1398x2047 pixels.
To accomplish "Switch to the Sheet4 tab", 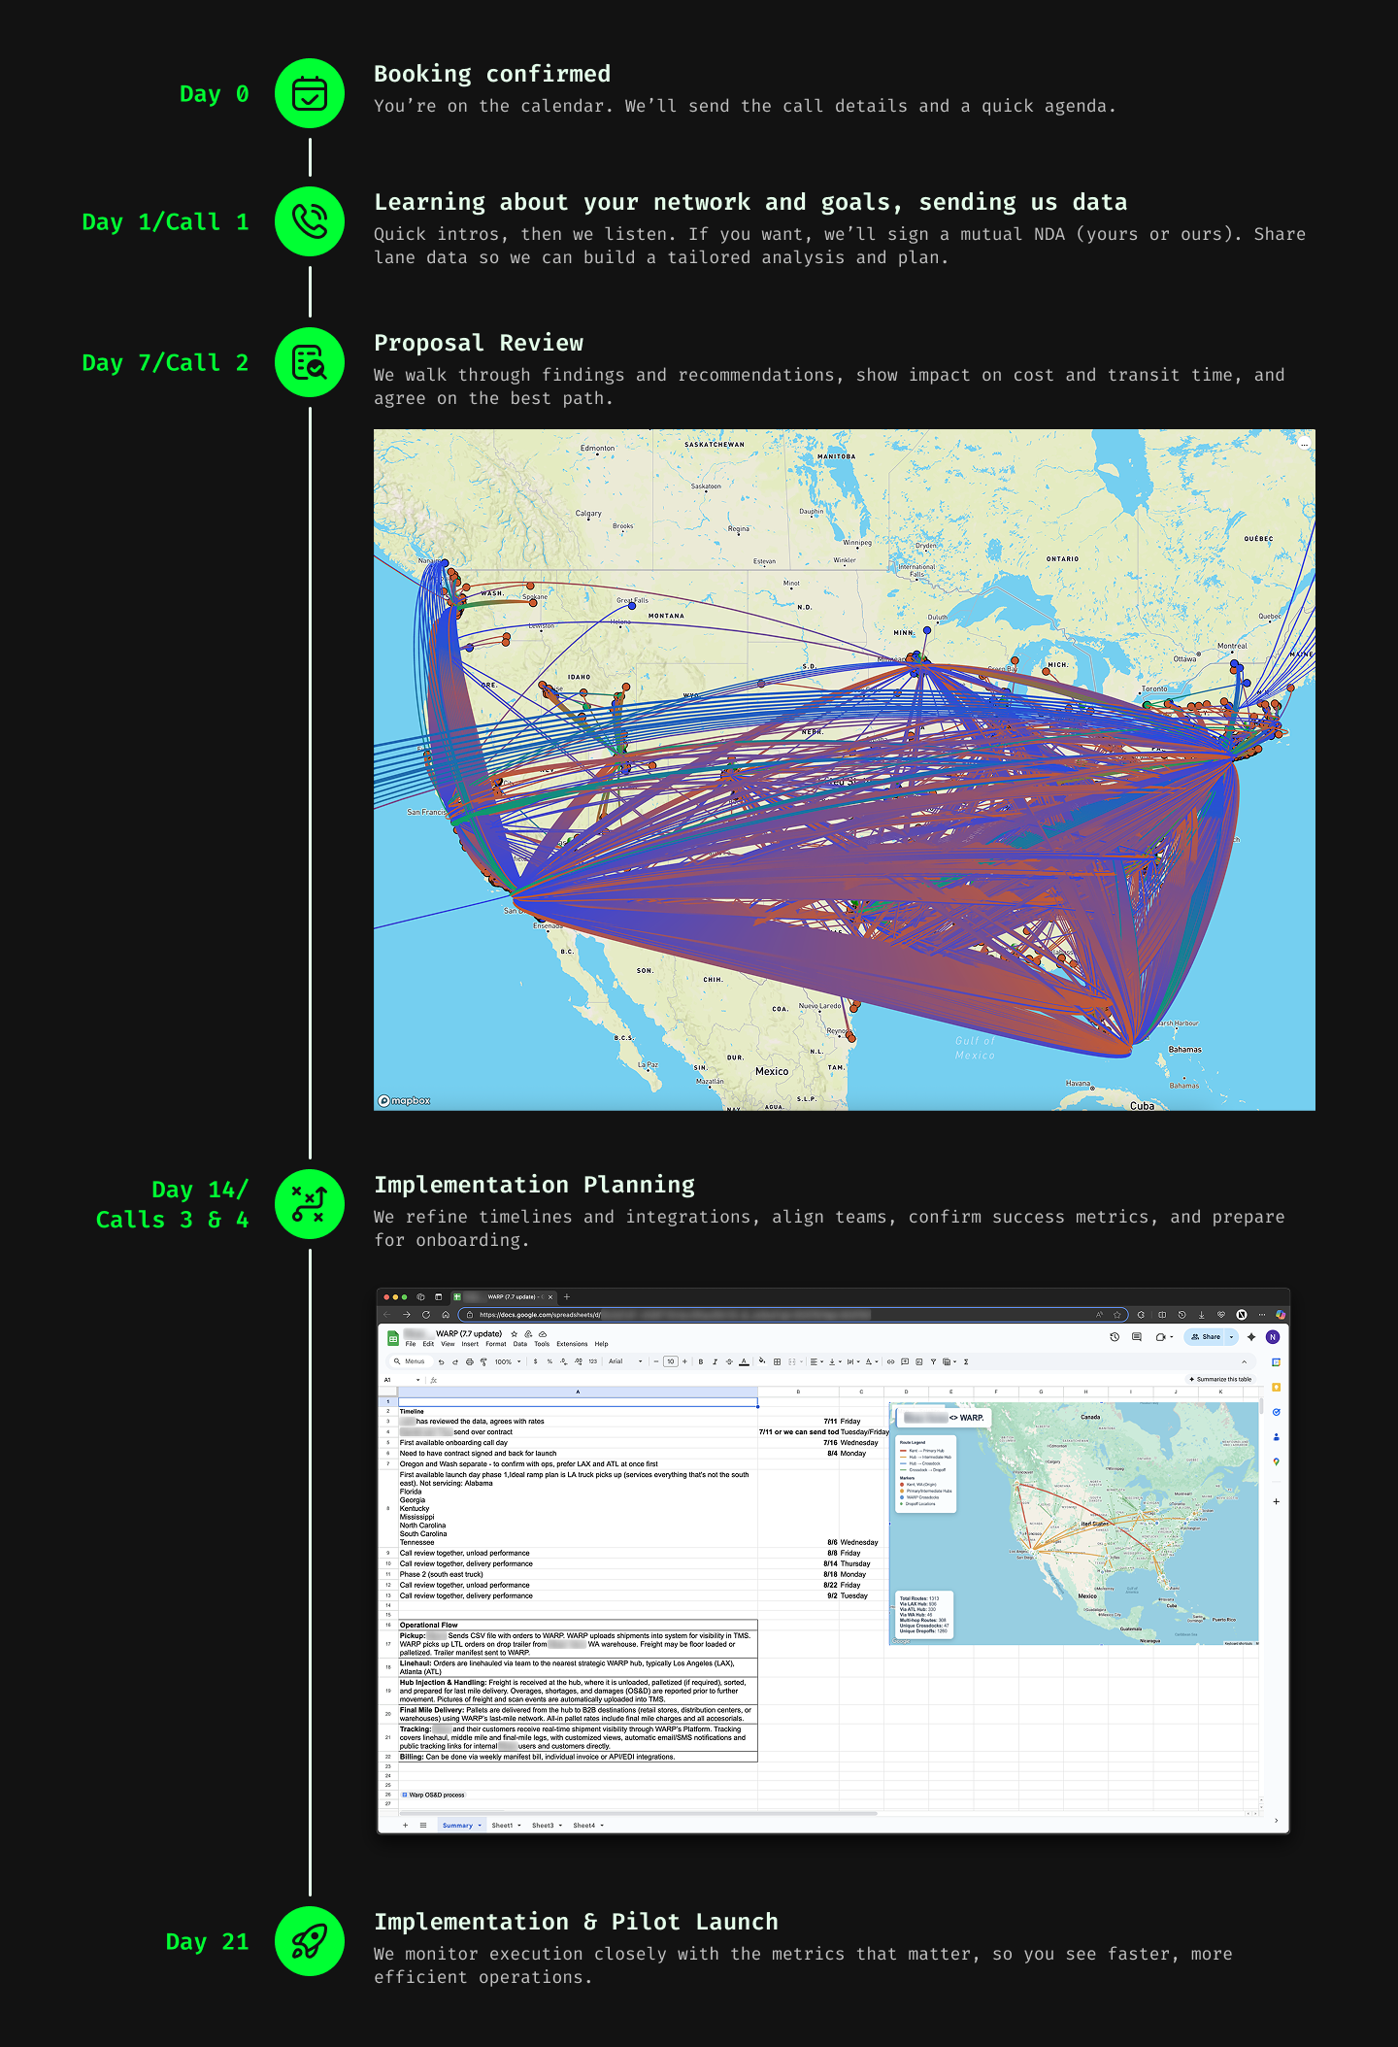I will point(583,1826).
